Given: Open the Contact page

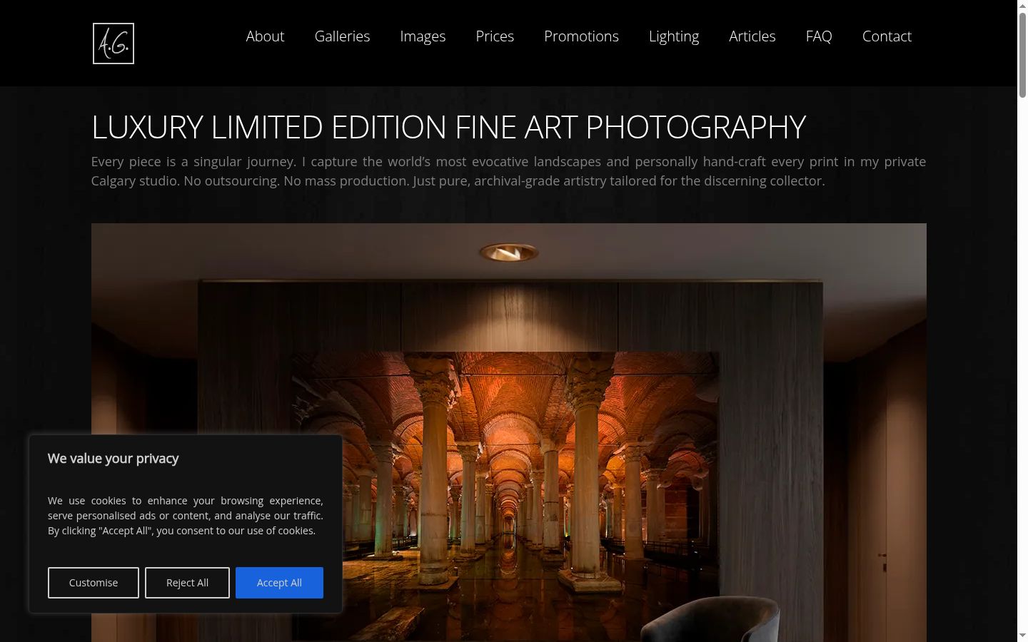Looking at the screenshot, I should click(x=887, y=36).
